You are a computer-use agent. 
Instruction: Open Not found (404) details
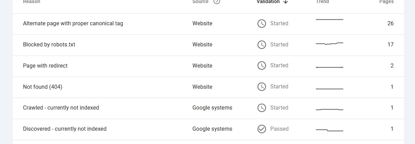click(43, 87)
